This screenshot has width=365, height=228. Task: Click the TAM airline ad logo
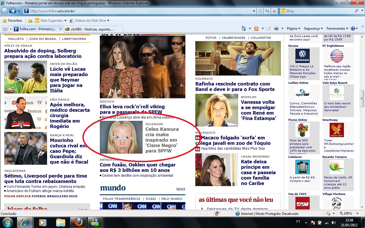click(303, 203)
